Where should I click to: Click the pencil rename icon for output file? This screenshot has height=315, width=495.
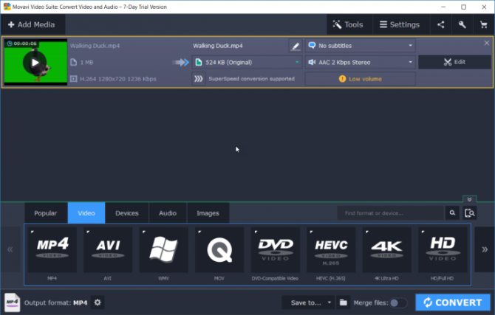tap(295, 46)
